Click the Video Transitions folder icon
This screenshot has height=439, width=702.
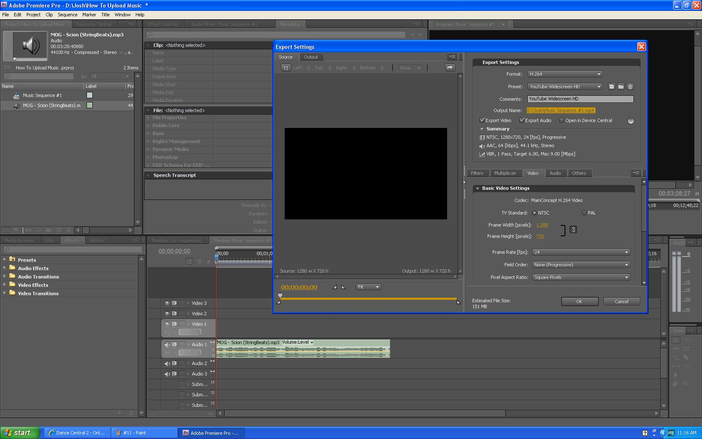(13, 293)
